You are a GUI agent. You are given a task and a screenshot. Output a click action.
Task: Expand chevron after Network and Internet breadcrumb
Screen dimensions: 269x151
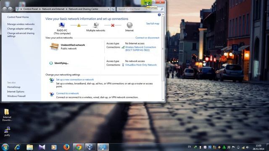click(x=66, y=9)
